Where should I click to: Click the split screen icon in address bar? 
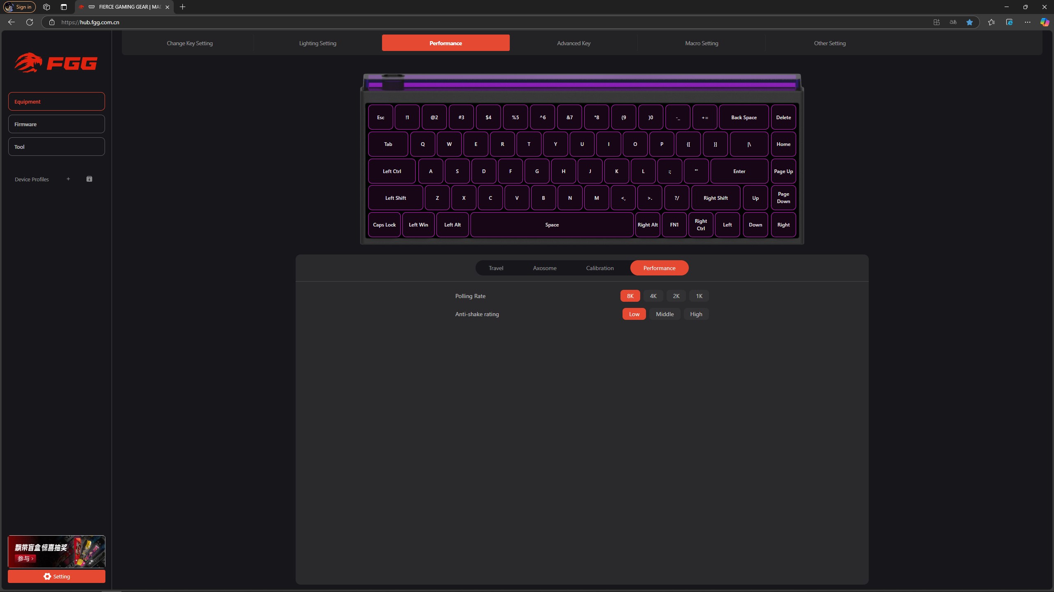[937, 22]
